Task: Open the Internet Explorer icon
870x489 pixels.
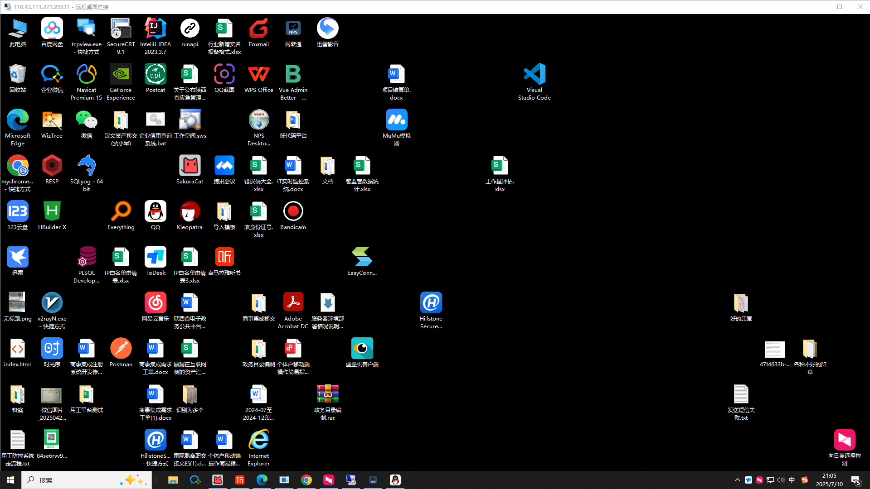Action: (259, 448)
